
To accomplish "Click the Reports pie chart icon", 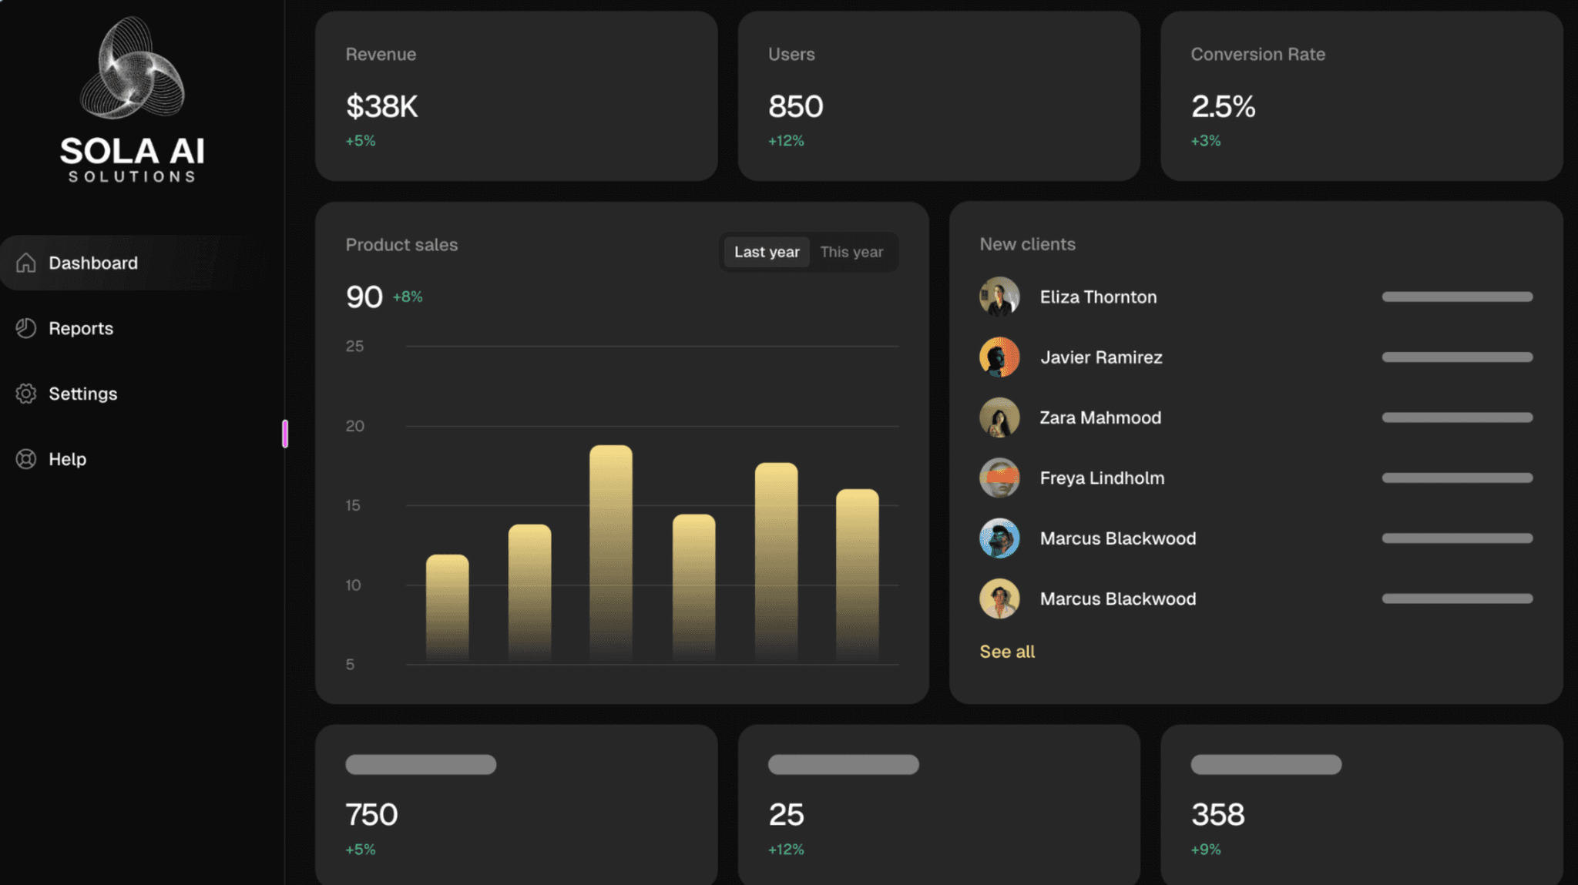I will pos(26,328).
